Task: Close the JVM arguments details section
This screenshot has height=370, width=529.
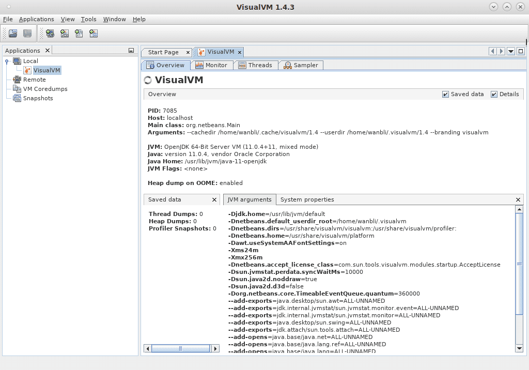Action: (518, 200)
